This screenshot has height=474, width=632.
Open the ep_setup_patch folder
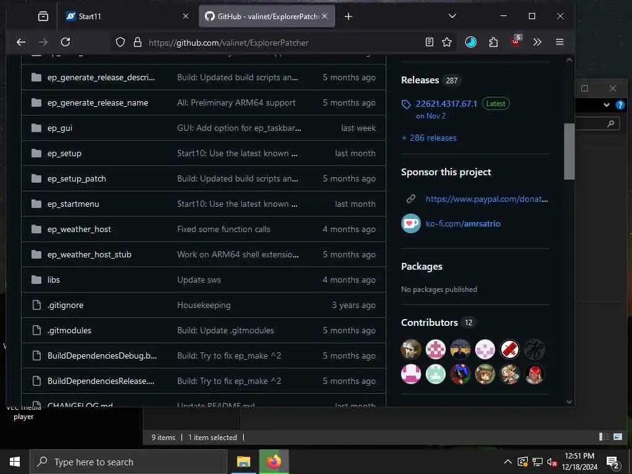pyautogui.click(x=77, y=178)
